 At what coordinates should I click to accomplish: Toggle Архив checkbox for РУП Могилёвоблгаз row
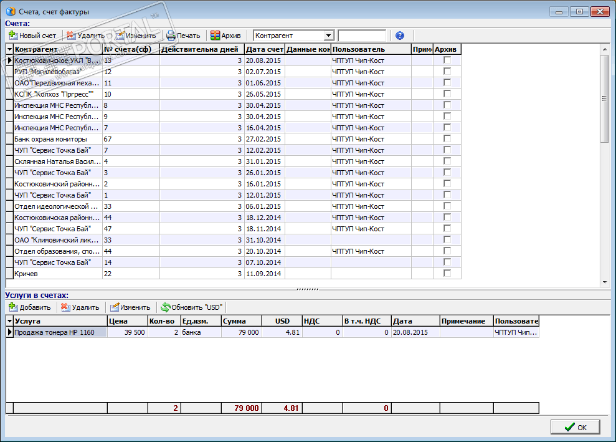coord(447,71)
